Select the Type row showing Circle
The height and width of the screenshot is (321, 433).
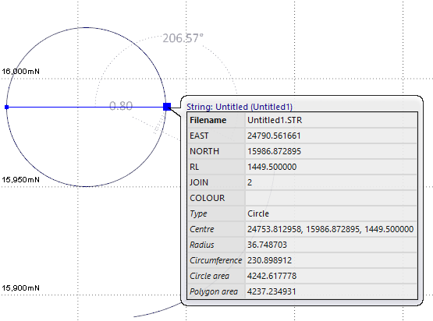point(303,213)
